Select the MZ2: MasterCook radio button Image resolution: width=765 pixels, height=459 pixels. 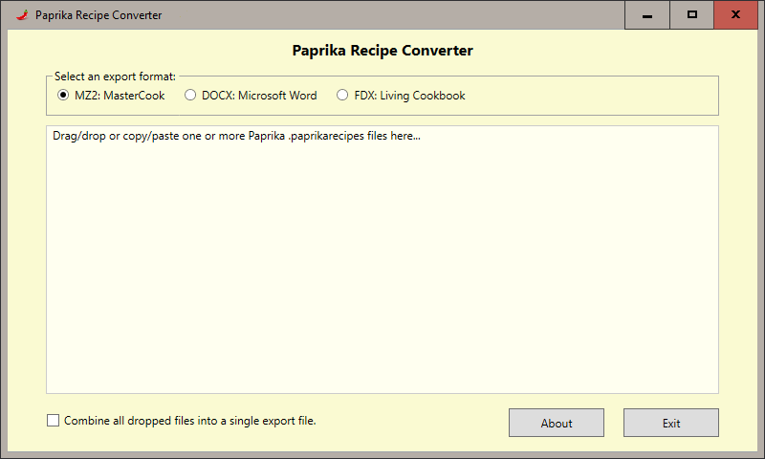[63, 96]
